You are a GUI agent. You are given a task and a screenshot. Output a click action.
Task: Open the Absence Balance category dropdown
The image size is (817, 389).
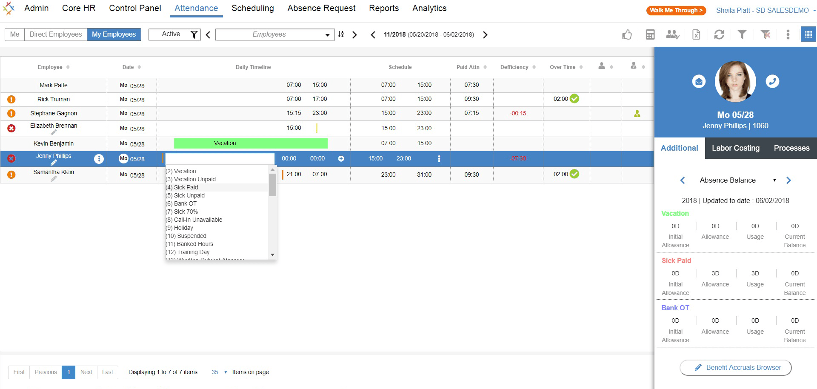click(x=774, y=180)
